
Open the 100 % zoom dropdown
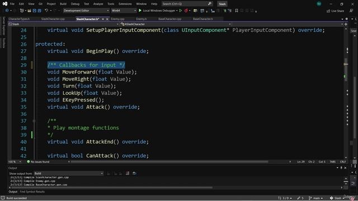point(15,162)
